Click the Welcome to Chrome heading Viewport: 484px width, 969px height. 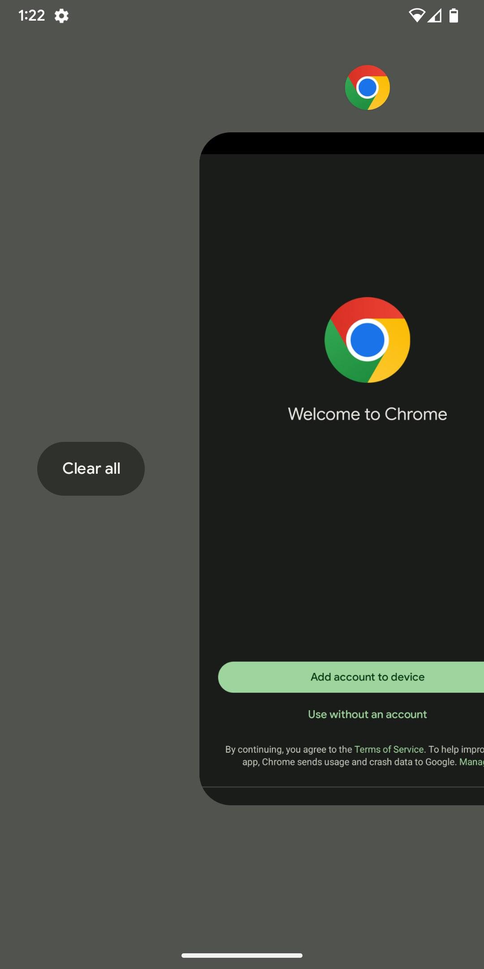point(367,414)
